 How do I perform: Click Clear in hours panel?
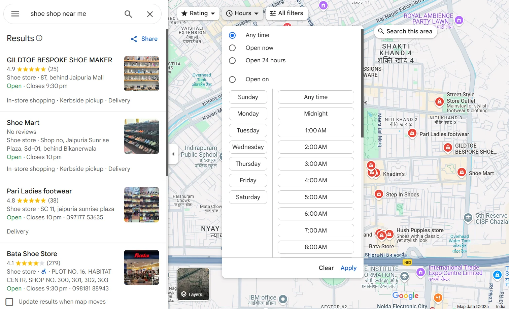coord(326,268)
